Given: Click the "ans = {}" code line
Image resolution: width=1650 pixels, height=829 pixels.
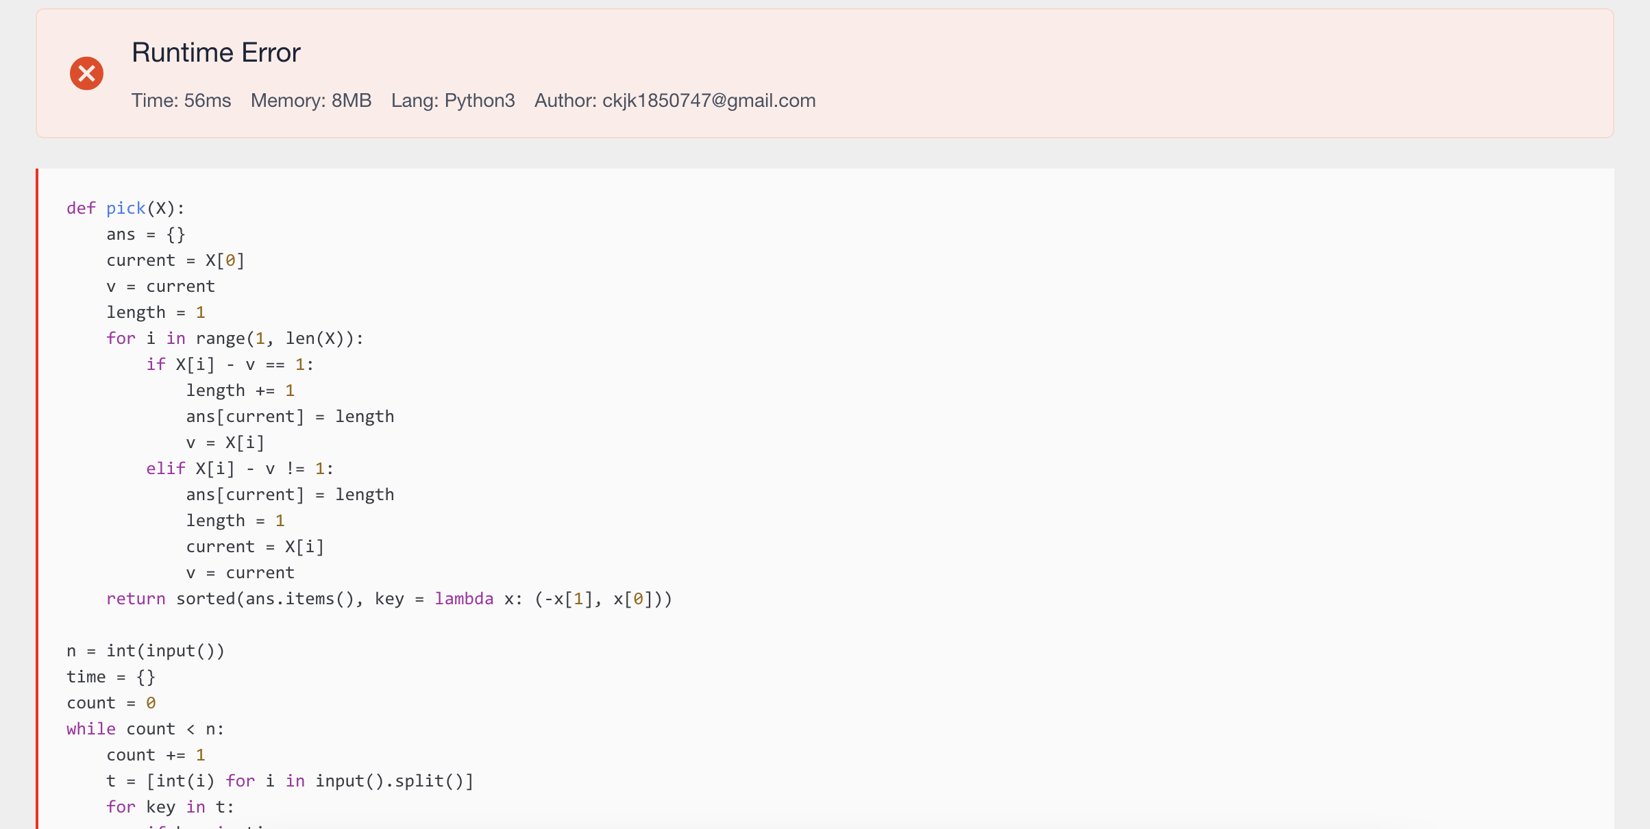Looking at the screenshot, I should (145, 234).
